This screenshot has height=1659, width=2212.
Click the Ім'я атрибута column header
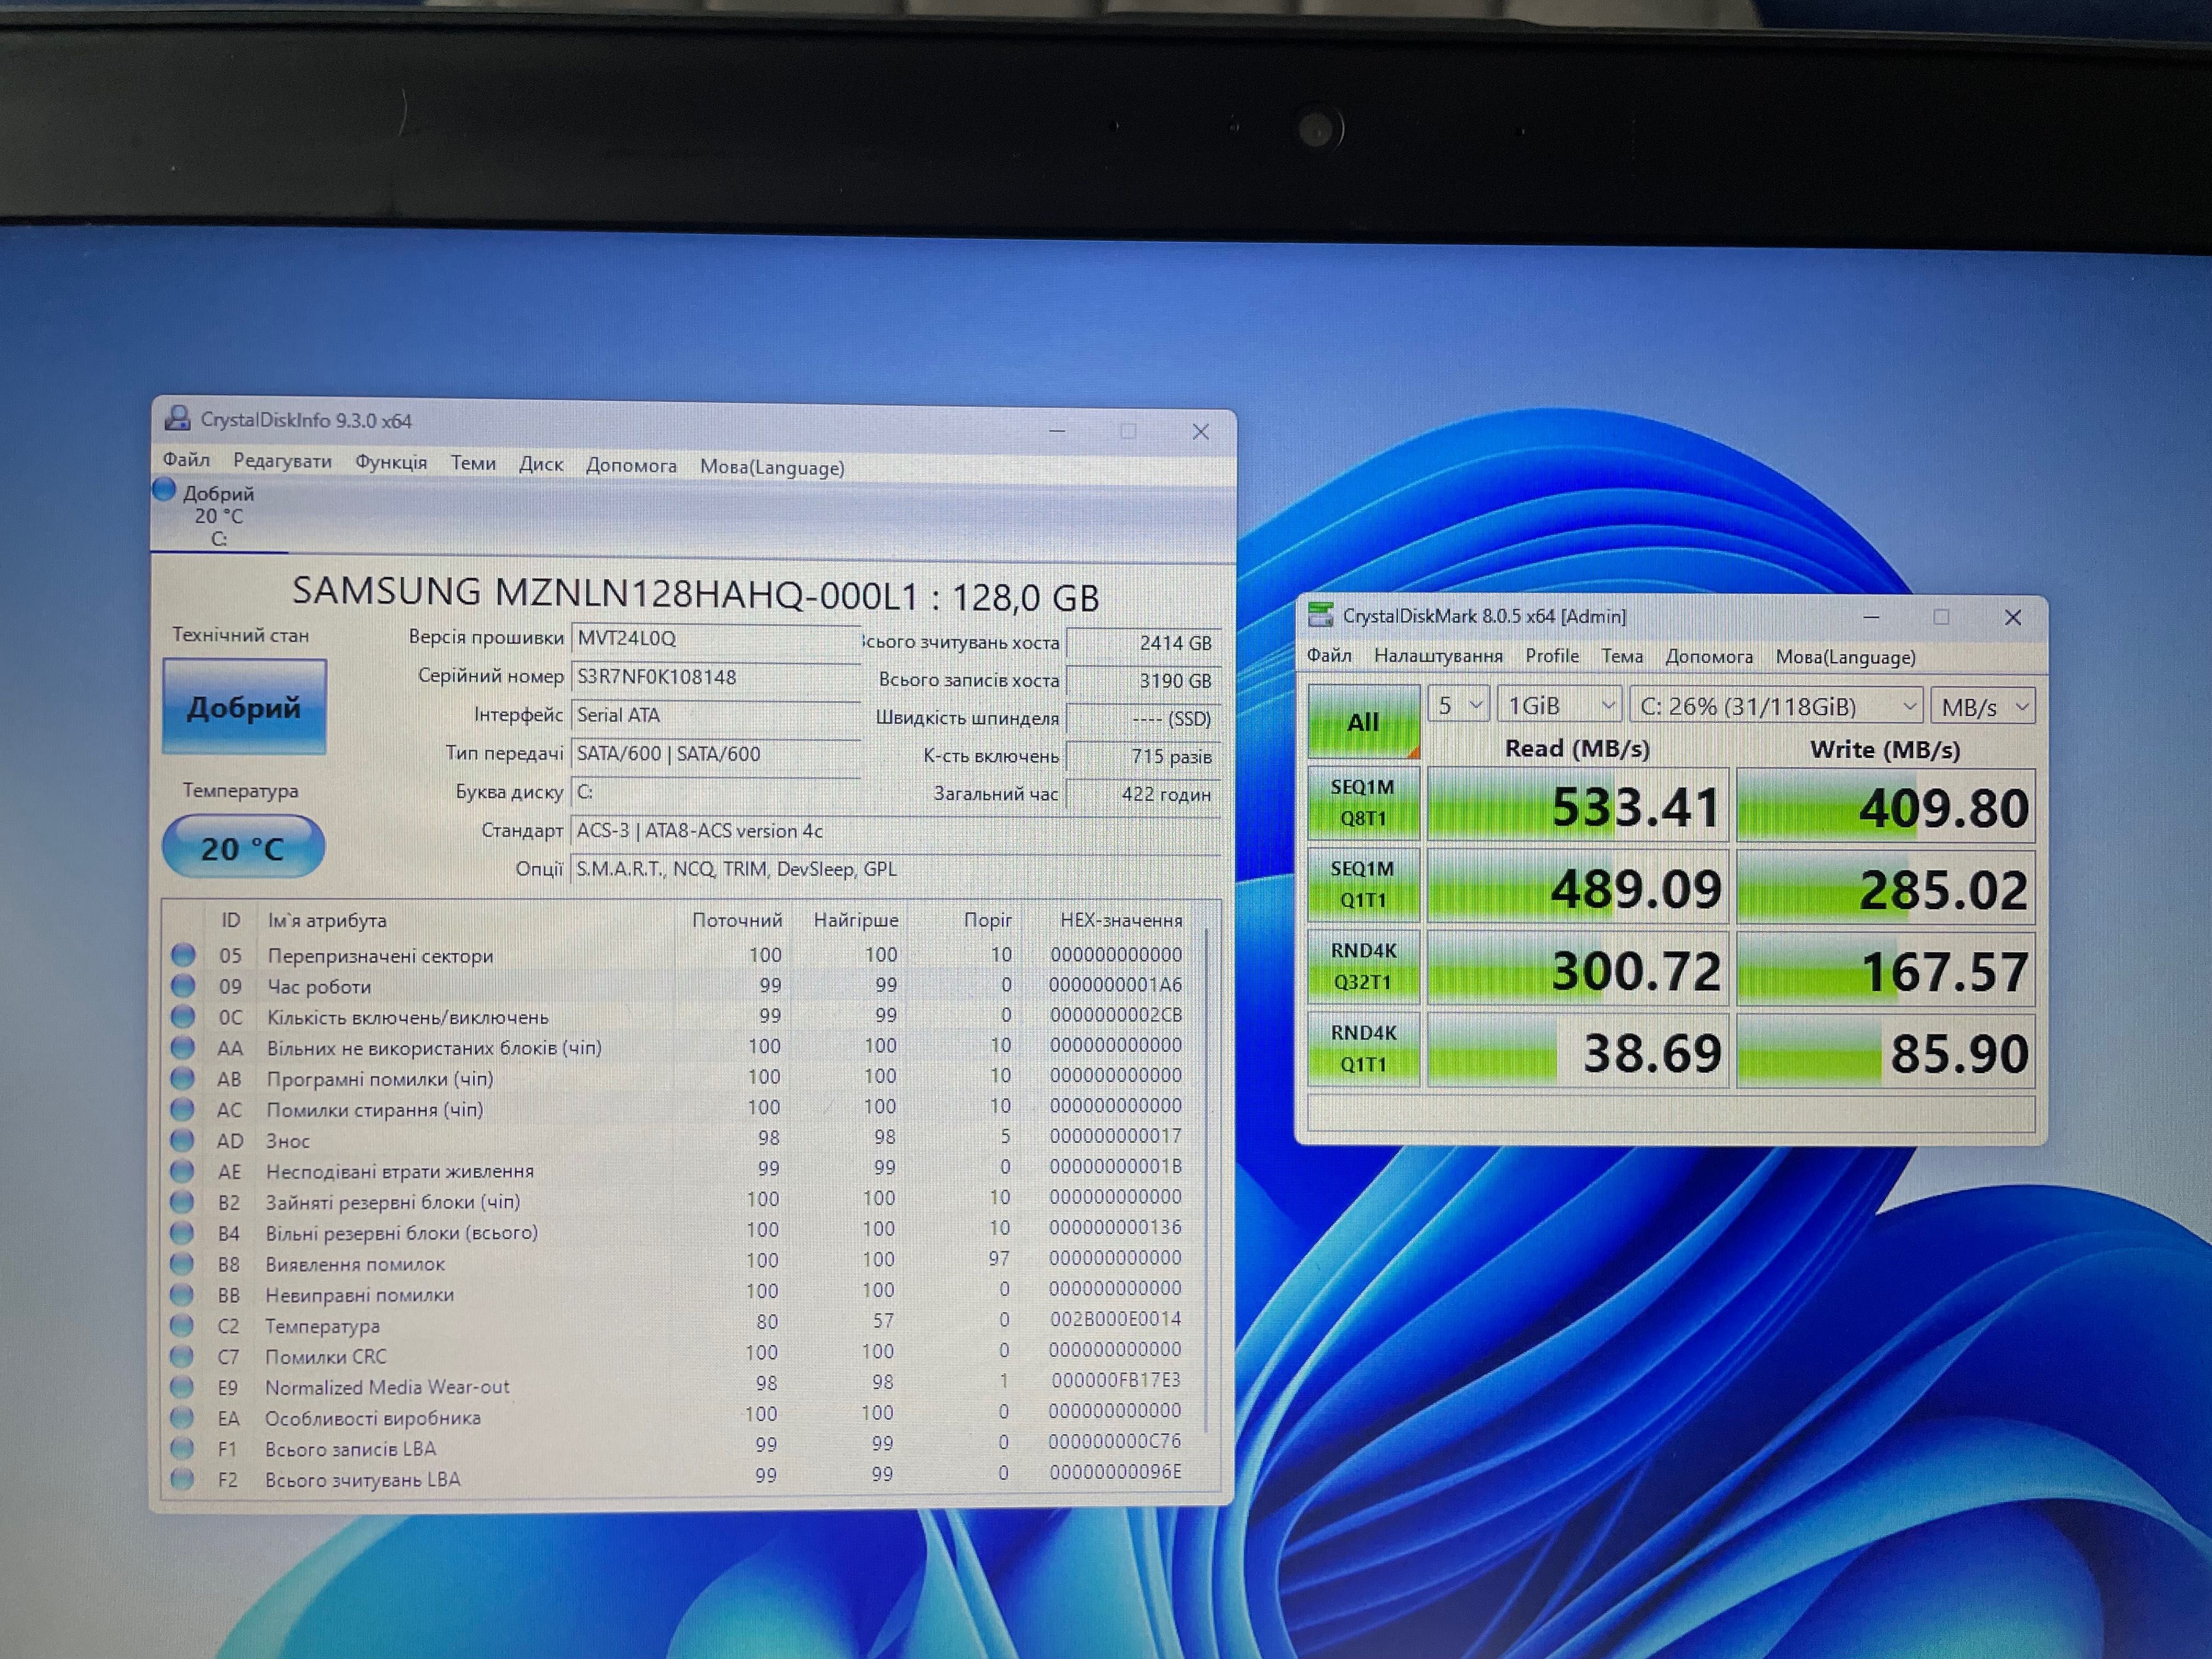[326, 920]
